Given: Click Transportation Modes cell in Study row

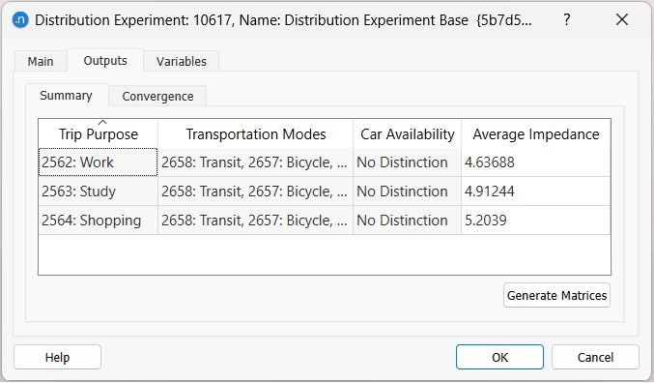Looking at the screenshot, I should (255, 191).
